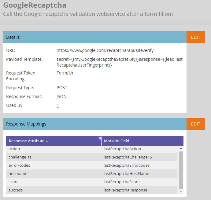
Task: Click the Response Mappings panel header
Action: tap(95, 124)
